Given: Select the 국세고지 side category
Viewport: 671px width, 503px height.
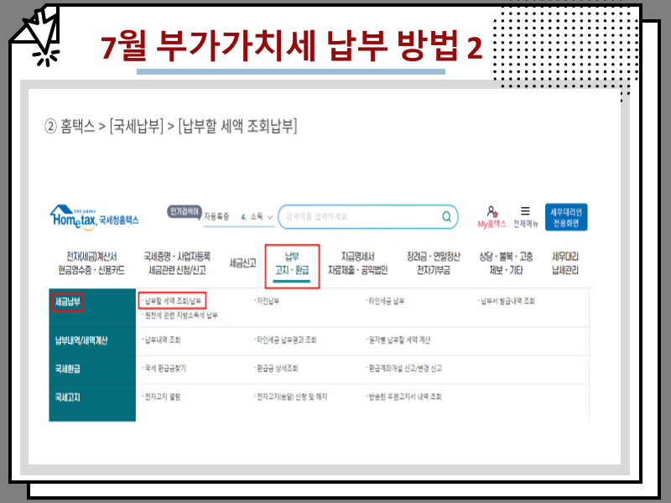Looking at the screenshot, I should pyautogui.click(x=68, y=397).
